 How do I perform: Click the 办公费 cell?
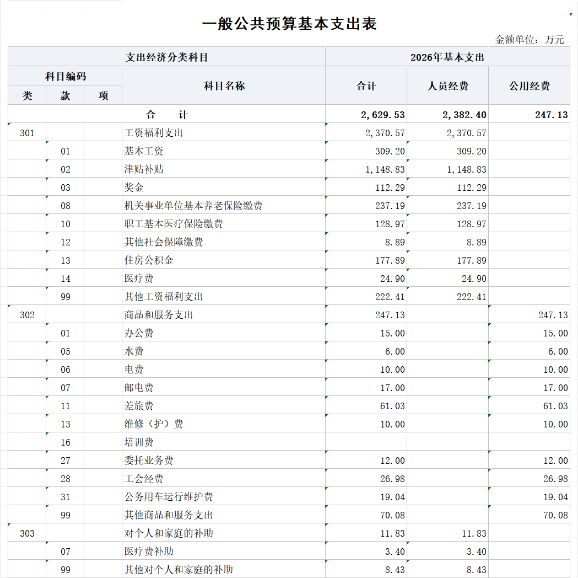224,333
